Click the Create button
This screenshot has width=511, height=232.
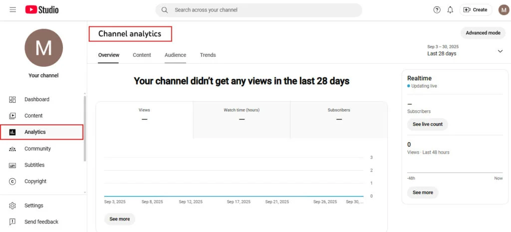pyautogui.click(x=476, y=10)
